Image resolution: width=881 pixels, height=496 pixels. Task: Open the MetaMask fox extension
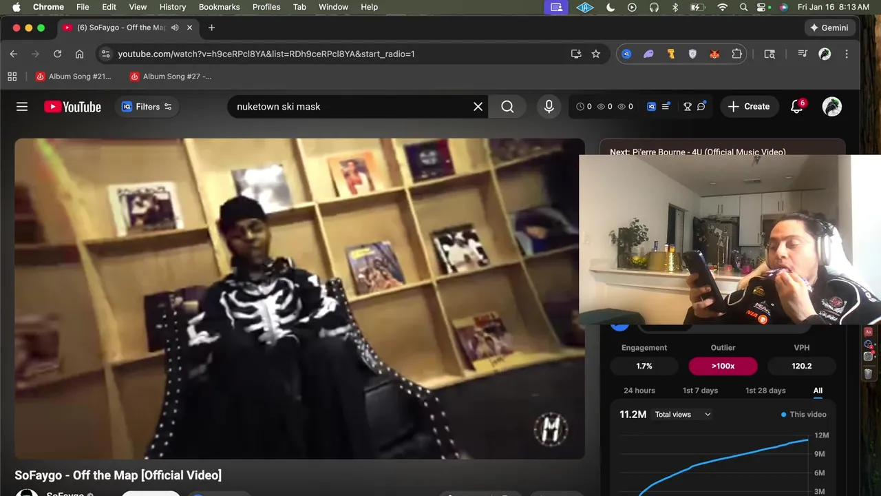point(714,54)
